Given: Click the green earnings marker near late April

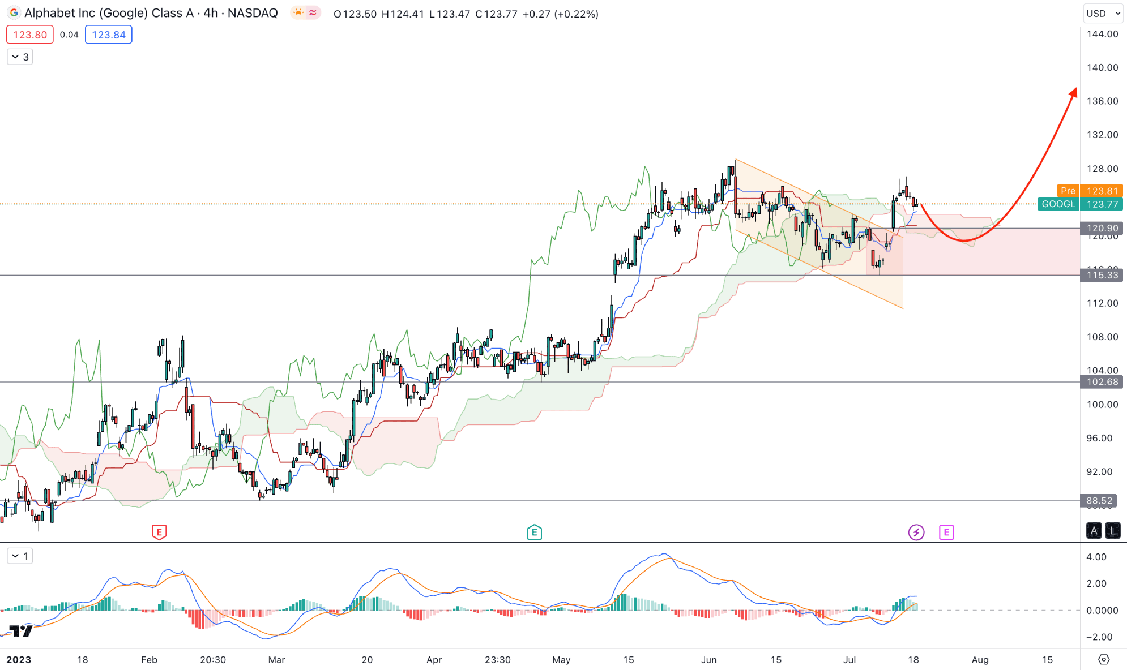Looking at the screenshot, I should pos(534,532).
